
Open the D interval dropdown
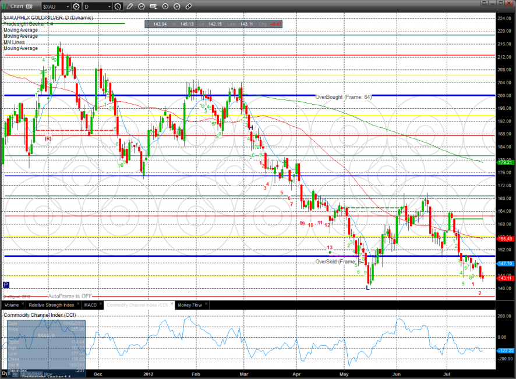108,6
